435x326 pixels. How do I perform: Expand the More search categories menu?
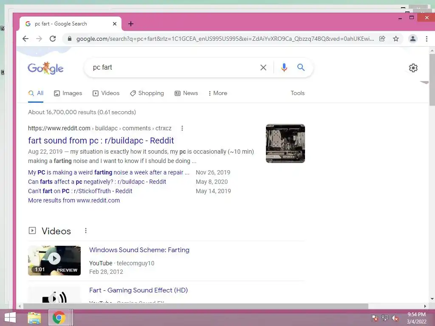click(218, 93)
